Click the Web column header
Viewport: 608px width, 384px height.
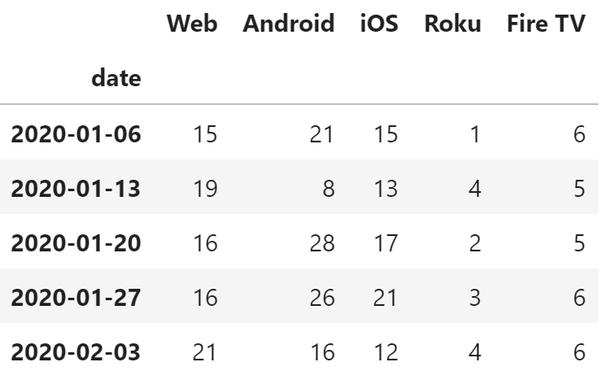click(192, 24)
